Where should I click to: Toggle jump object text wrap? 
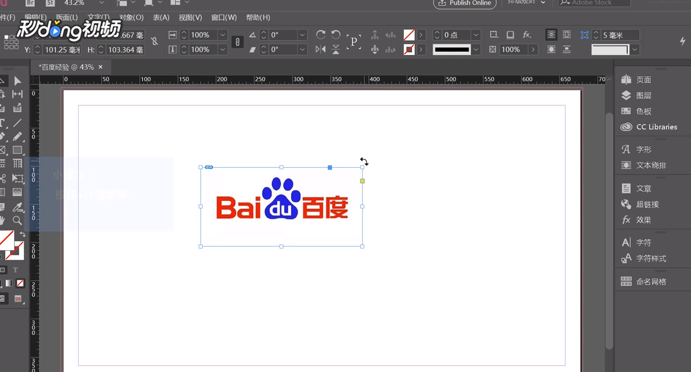pyautogui.click(x=567, y=49)
